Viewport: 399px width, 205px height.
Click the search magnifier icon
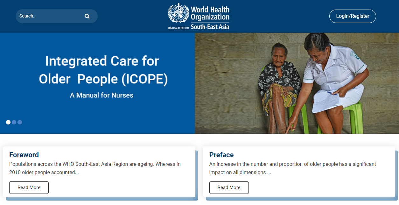click(87, 16)
